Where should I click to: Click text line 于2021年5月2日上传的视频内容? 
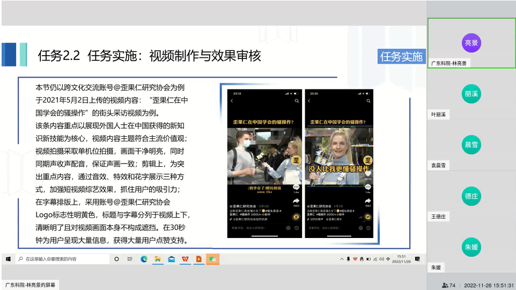tap(112, 100)
